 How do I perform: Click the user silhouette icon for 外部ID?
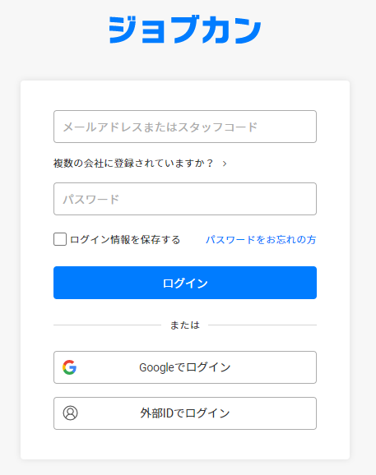coord(71,413)
